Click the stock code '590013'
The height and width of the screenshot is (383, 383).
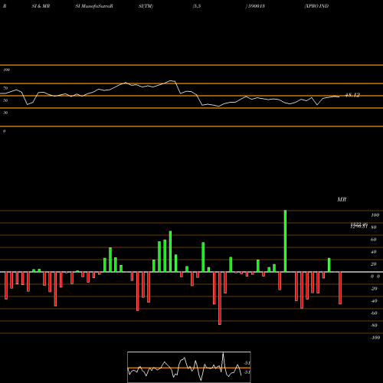click(257, 6)
